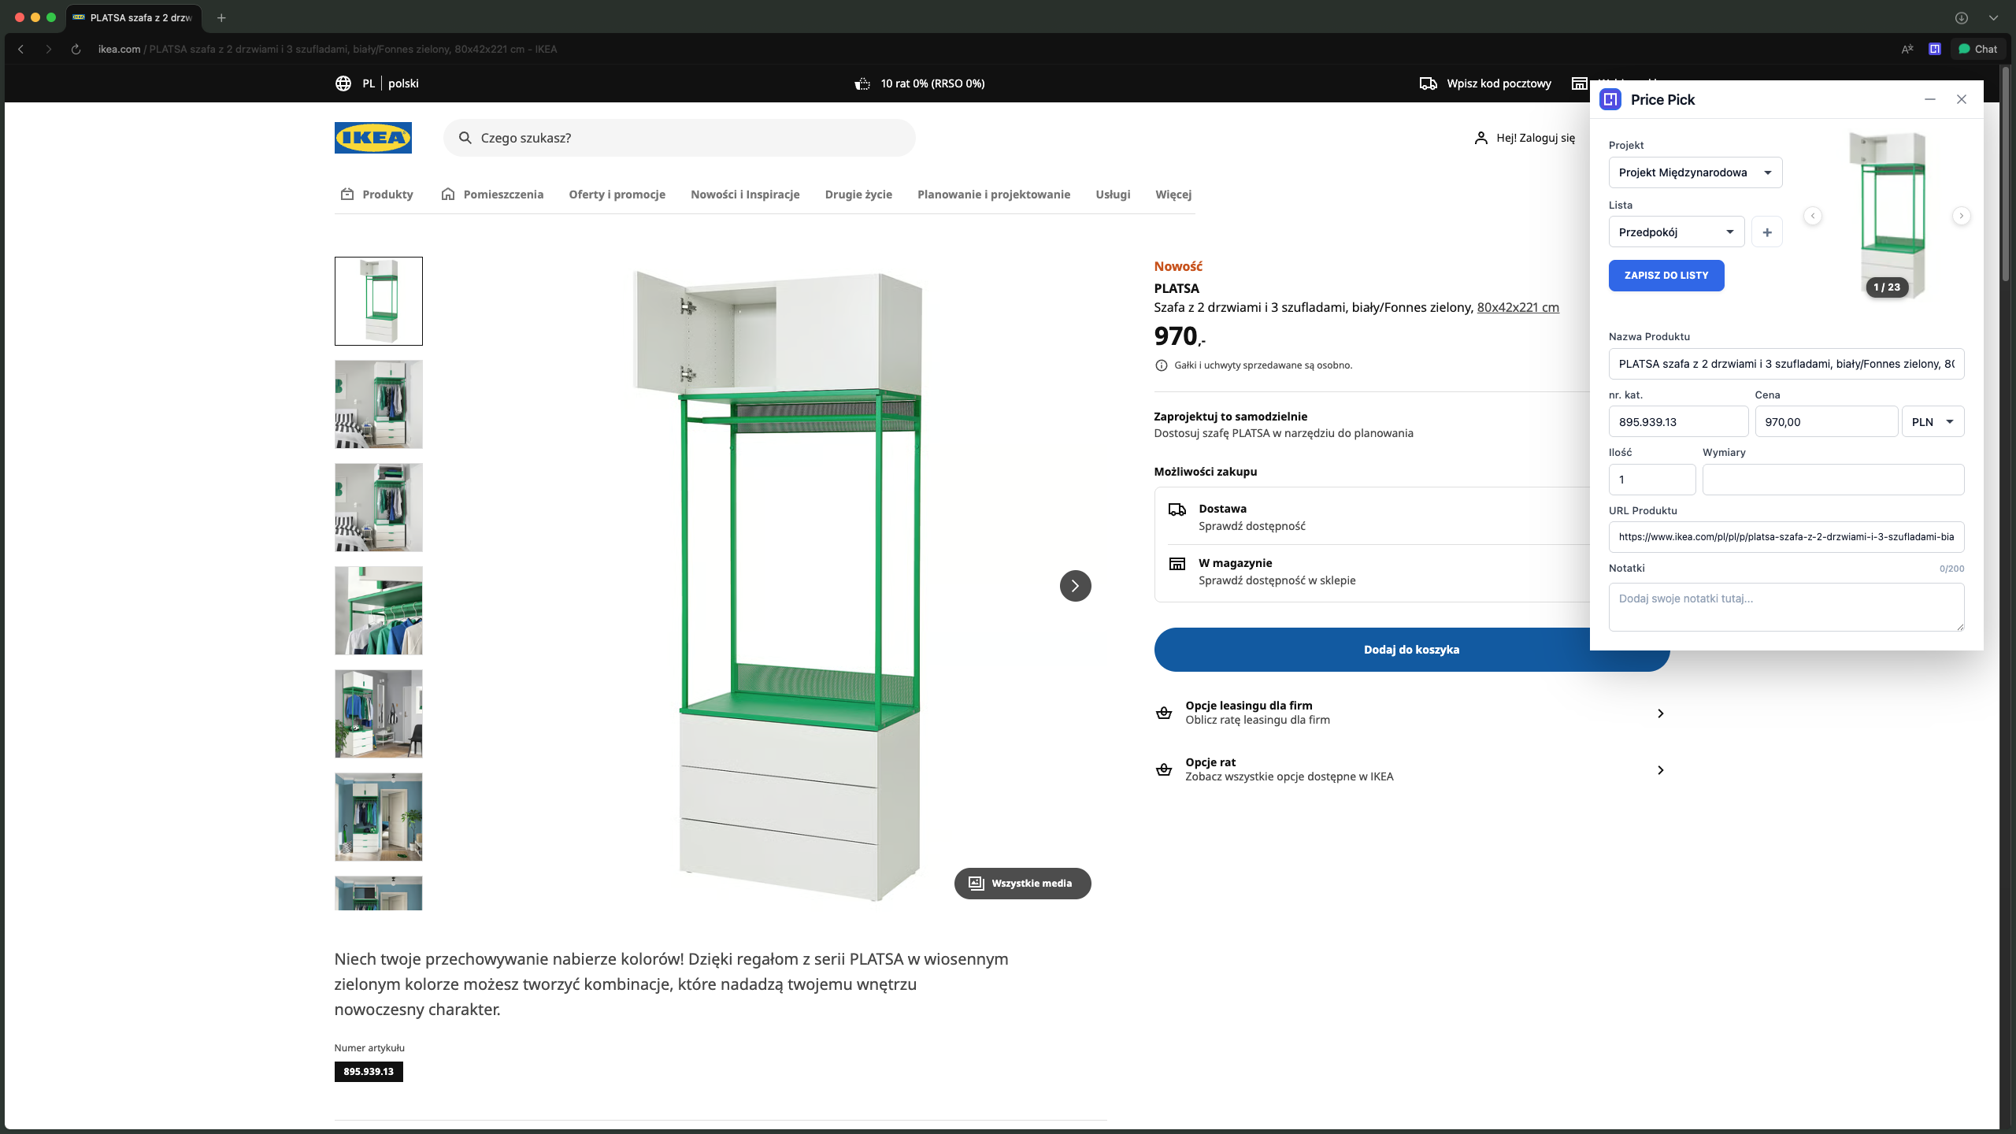Click the downloads icon in browser toolbar
Viewport: 2016px width, 1134px height.
1962,17
